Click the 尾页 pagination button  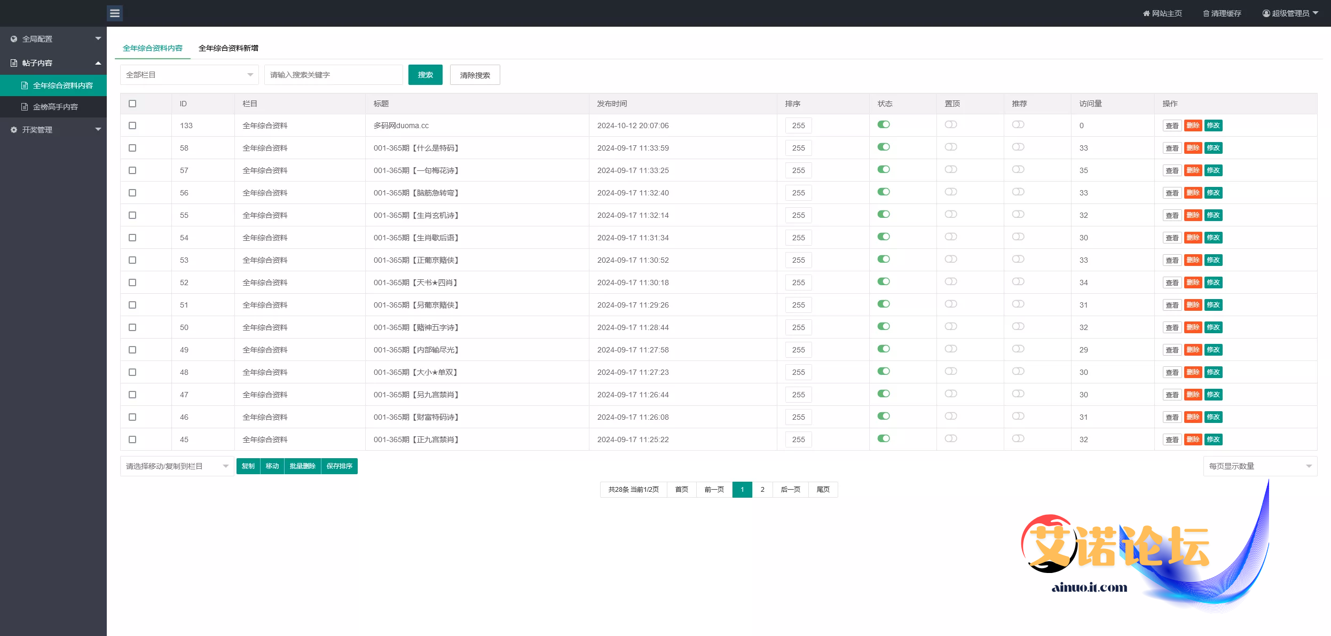pos(823,490)
